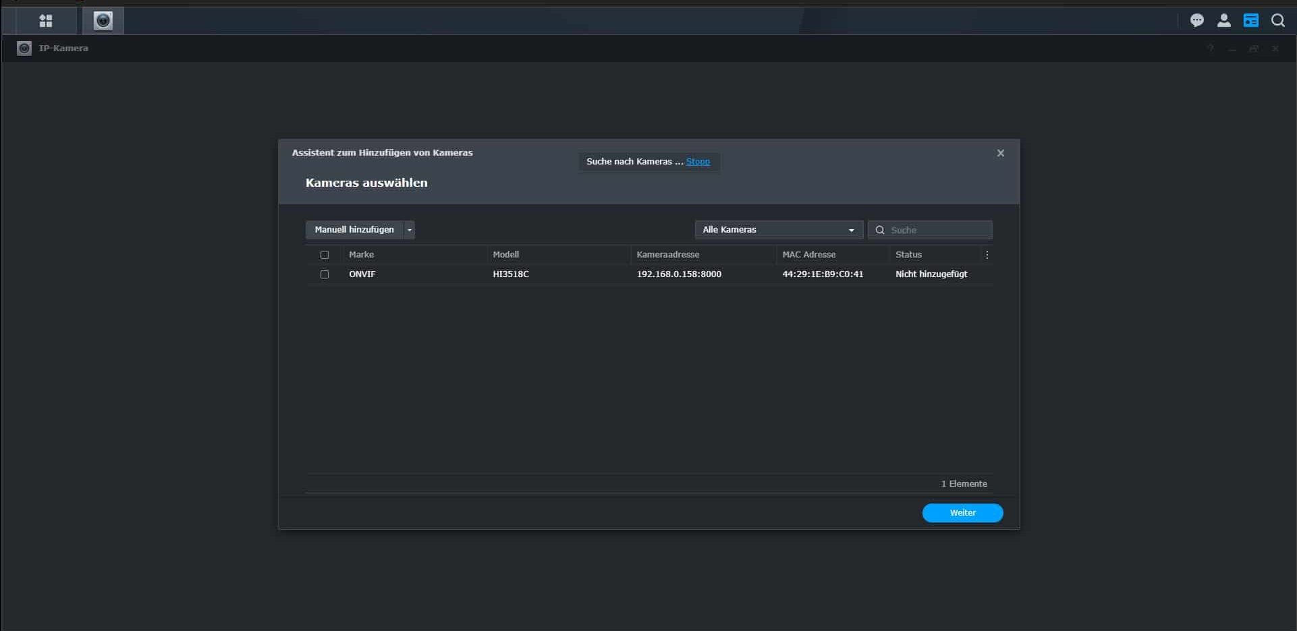Select the HI3518C model cell
The image size is (1297, 631).
(x=511, y=274)
